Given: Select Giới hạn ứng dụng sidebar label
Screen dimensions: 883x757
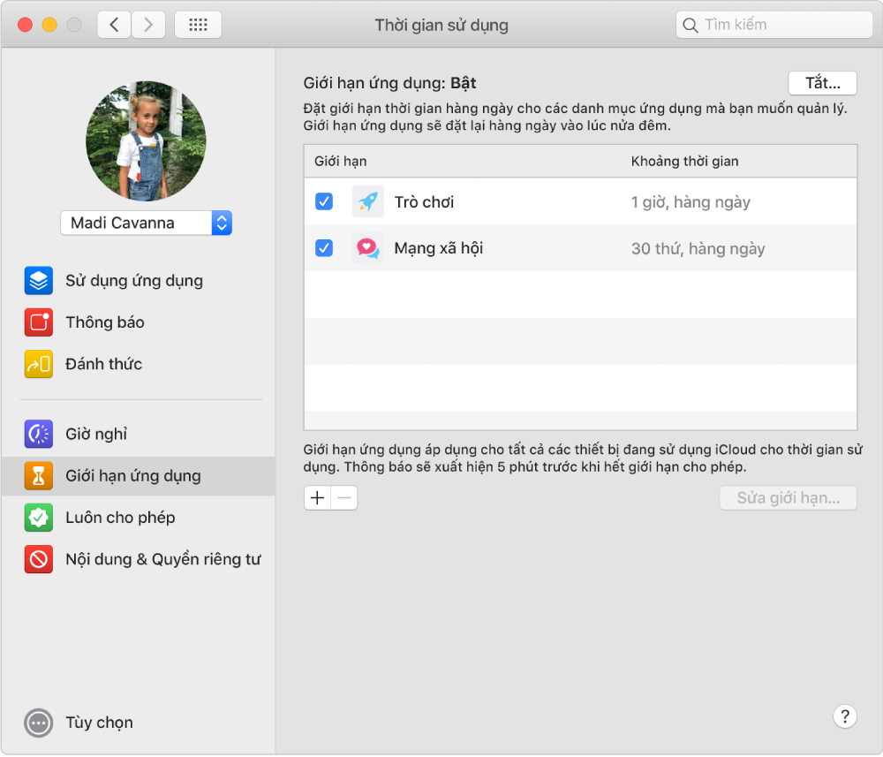Looking at the screenshot, I should point(133,476).
